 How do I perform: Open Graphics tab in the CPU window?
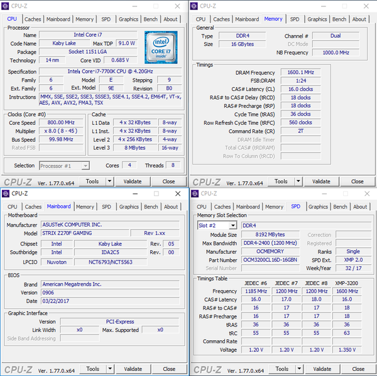(x=128, y=19)
